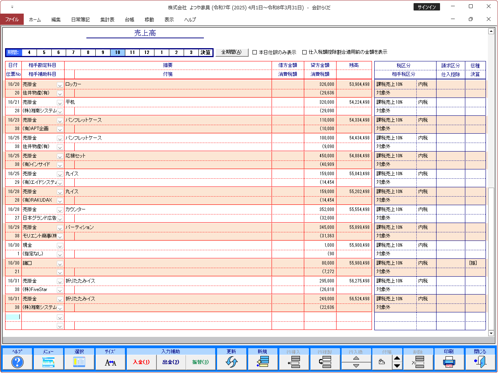The image size is (498, 373).
Task: Enable 本日仕訳のみ表示 checkbox
Action: tap(255, 52)
